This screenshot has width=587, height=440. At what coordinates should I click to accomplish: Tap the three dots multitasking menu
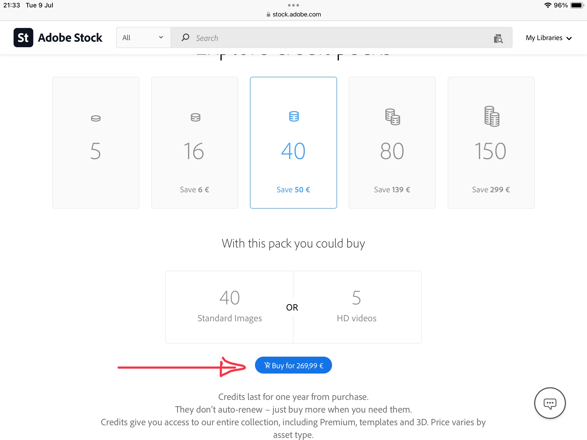(293, 5)
